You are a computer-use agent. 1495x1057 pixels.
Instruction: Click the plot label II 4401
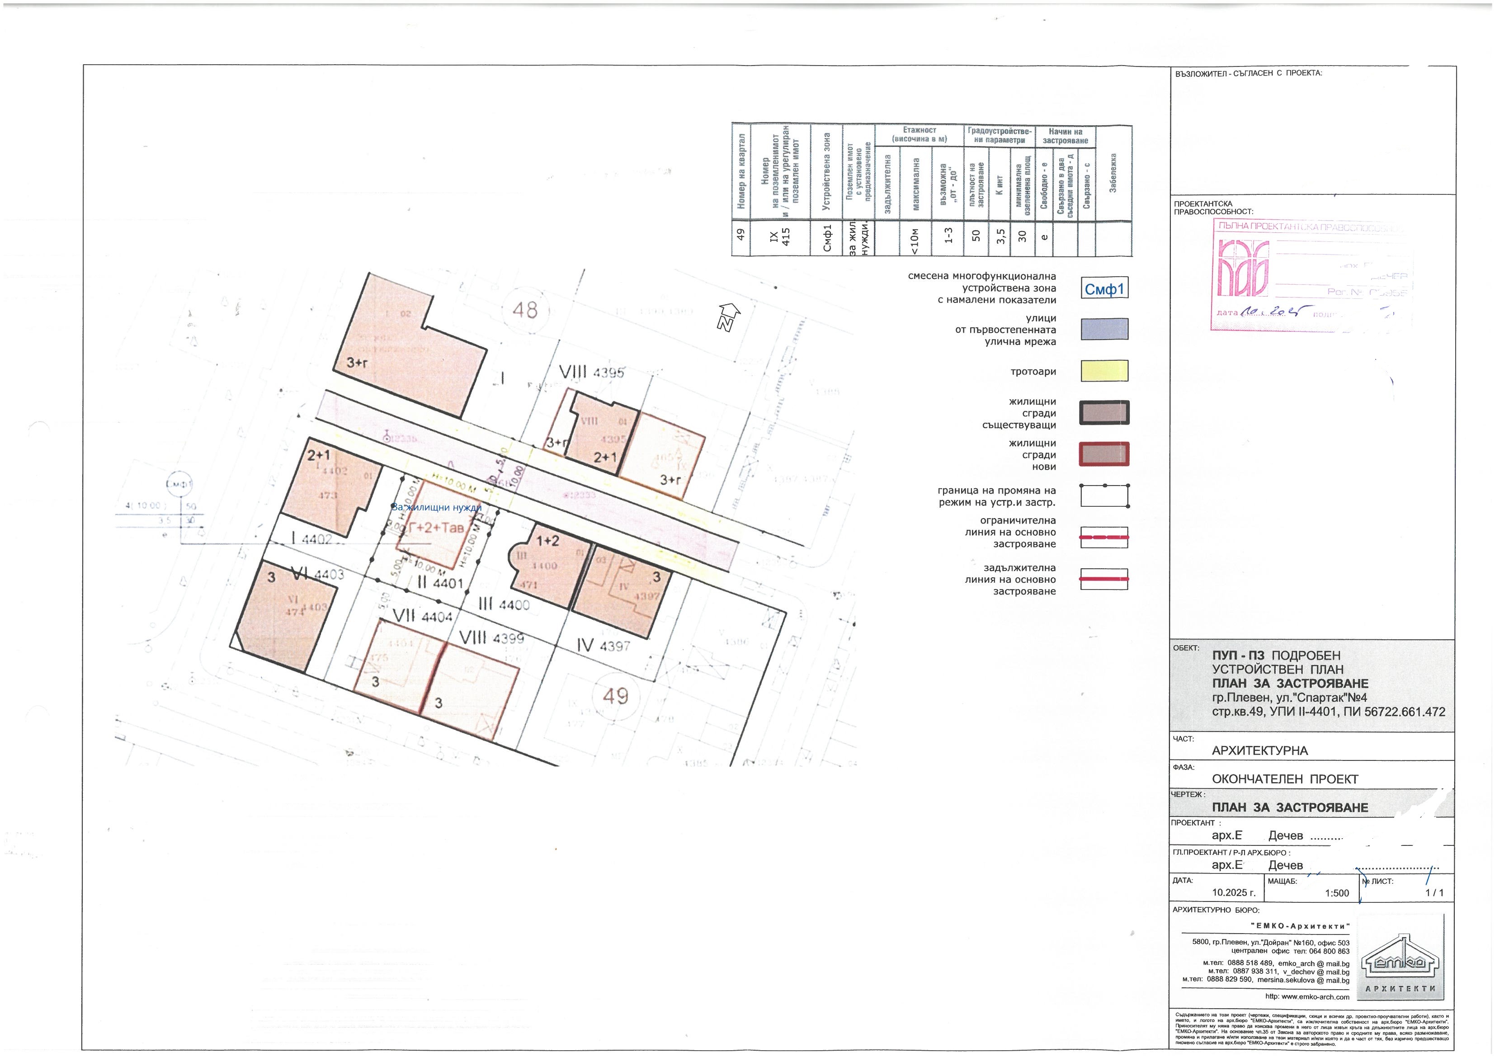pyautogui.click(x=439, y=583)
